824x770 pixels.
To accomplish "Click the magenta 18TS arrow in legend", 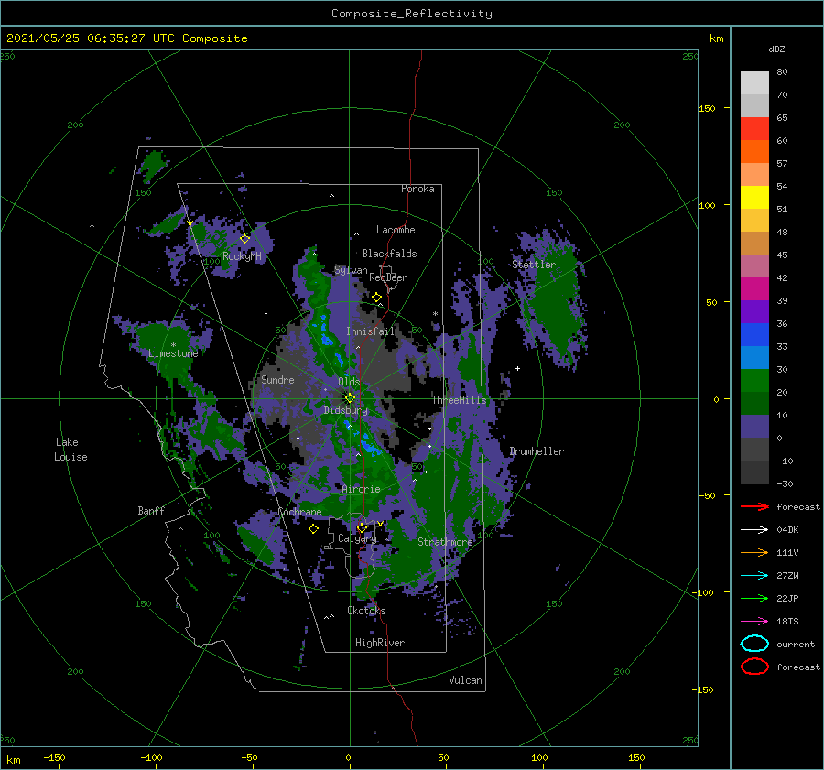I will click(754, 622).
